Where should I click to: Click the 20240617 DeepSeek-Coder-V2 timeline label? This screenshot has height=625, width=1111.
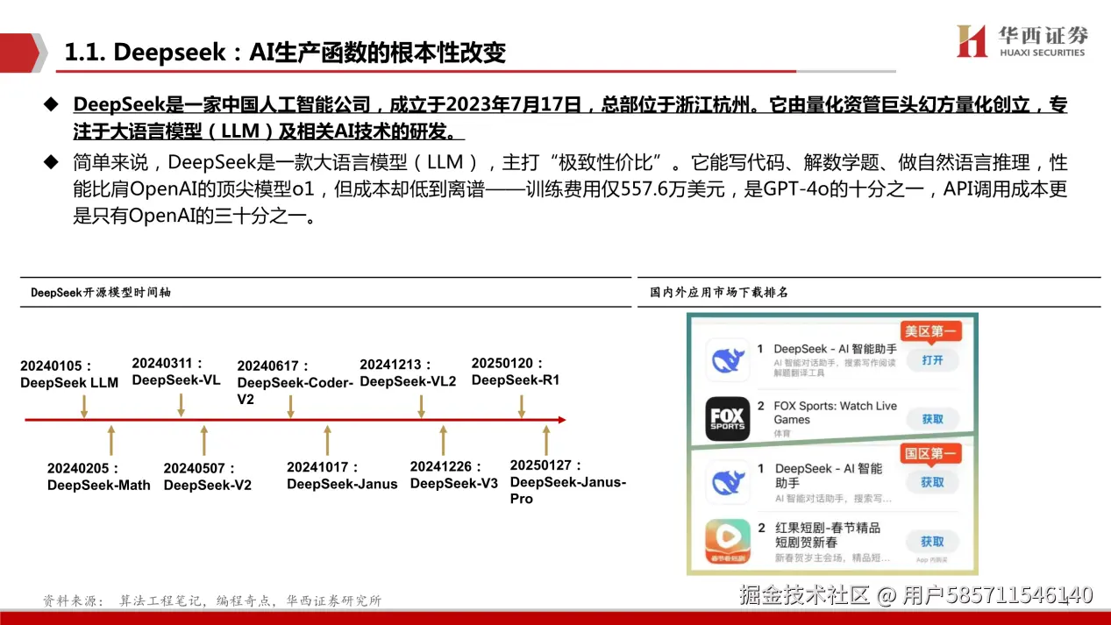(x=296, y=382)
